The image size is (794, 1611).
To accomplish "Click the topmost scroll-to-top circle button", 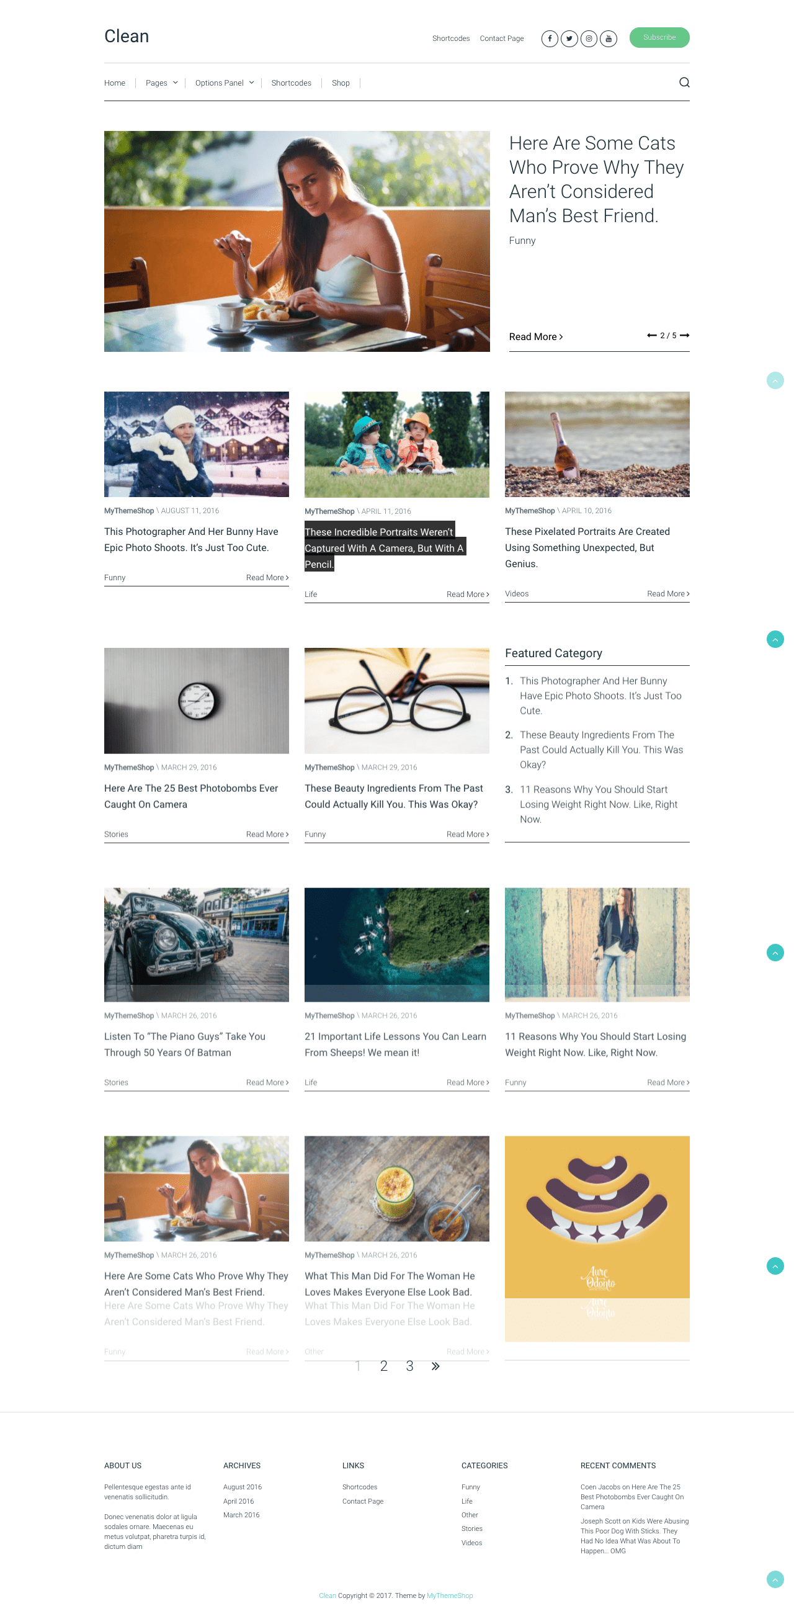I will (x=775, y=380).
